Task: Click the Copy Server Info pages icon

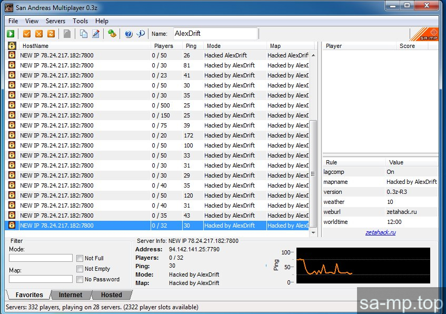Action: [84, 34]
